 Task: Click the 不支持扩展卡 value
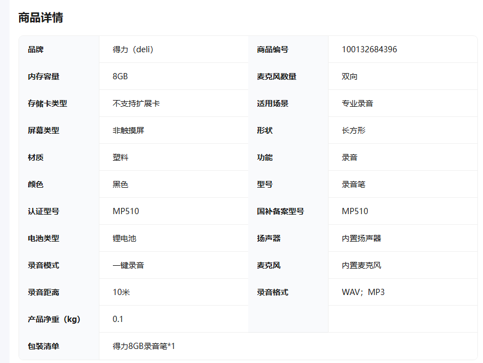click(136, 103)
